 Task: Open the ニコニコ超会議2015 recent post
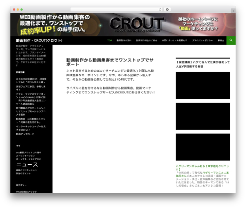point(31,81)
